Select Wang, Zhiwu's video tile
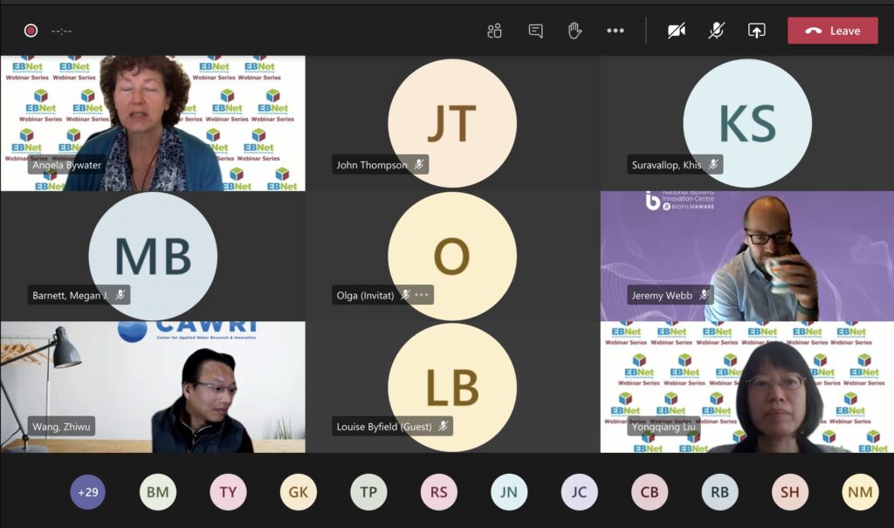Image resolution: width=894 pixels, height=528 pixels. (x=153, y=387)
